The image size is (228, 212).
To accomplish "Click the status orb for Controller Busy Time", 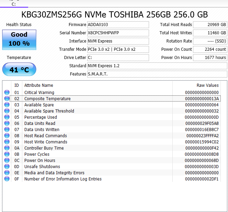I will (x=7, y=148).
